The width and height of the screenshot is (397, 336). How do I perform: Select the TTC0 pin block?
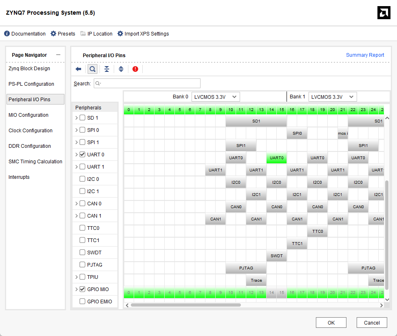click(318, 231)
